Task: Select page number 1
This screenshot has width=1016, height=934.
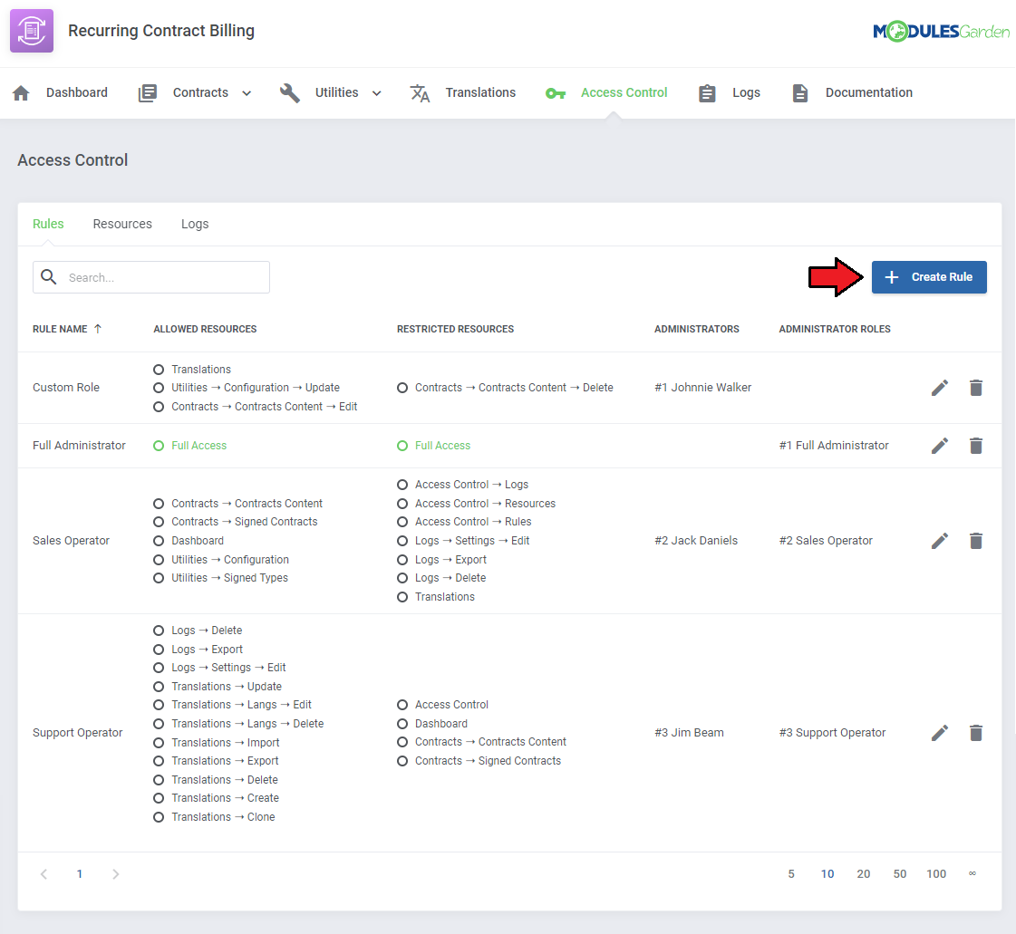Action: [x=79, y=874]
